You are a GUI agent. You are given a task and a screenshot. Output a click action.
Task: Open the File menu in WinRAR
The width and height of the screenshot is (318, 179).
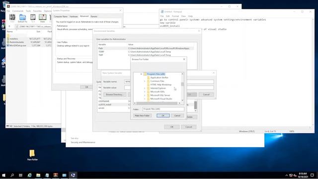[8, 11]
